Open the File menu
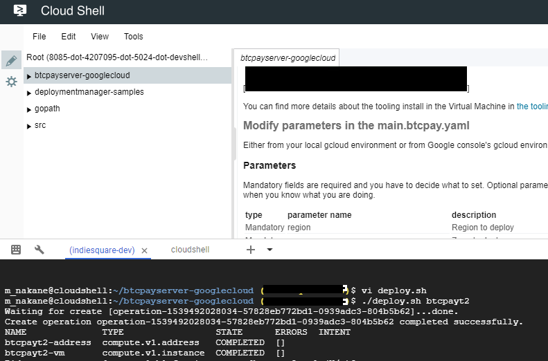This screenshot has width=548, height=361. [x=39, y=36]
